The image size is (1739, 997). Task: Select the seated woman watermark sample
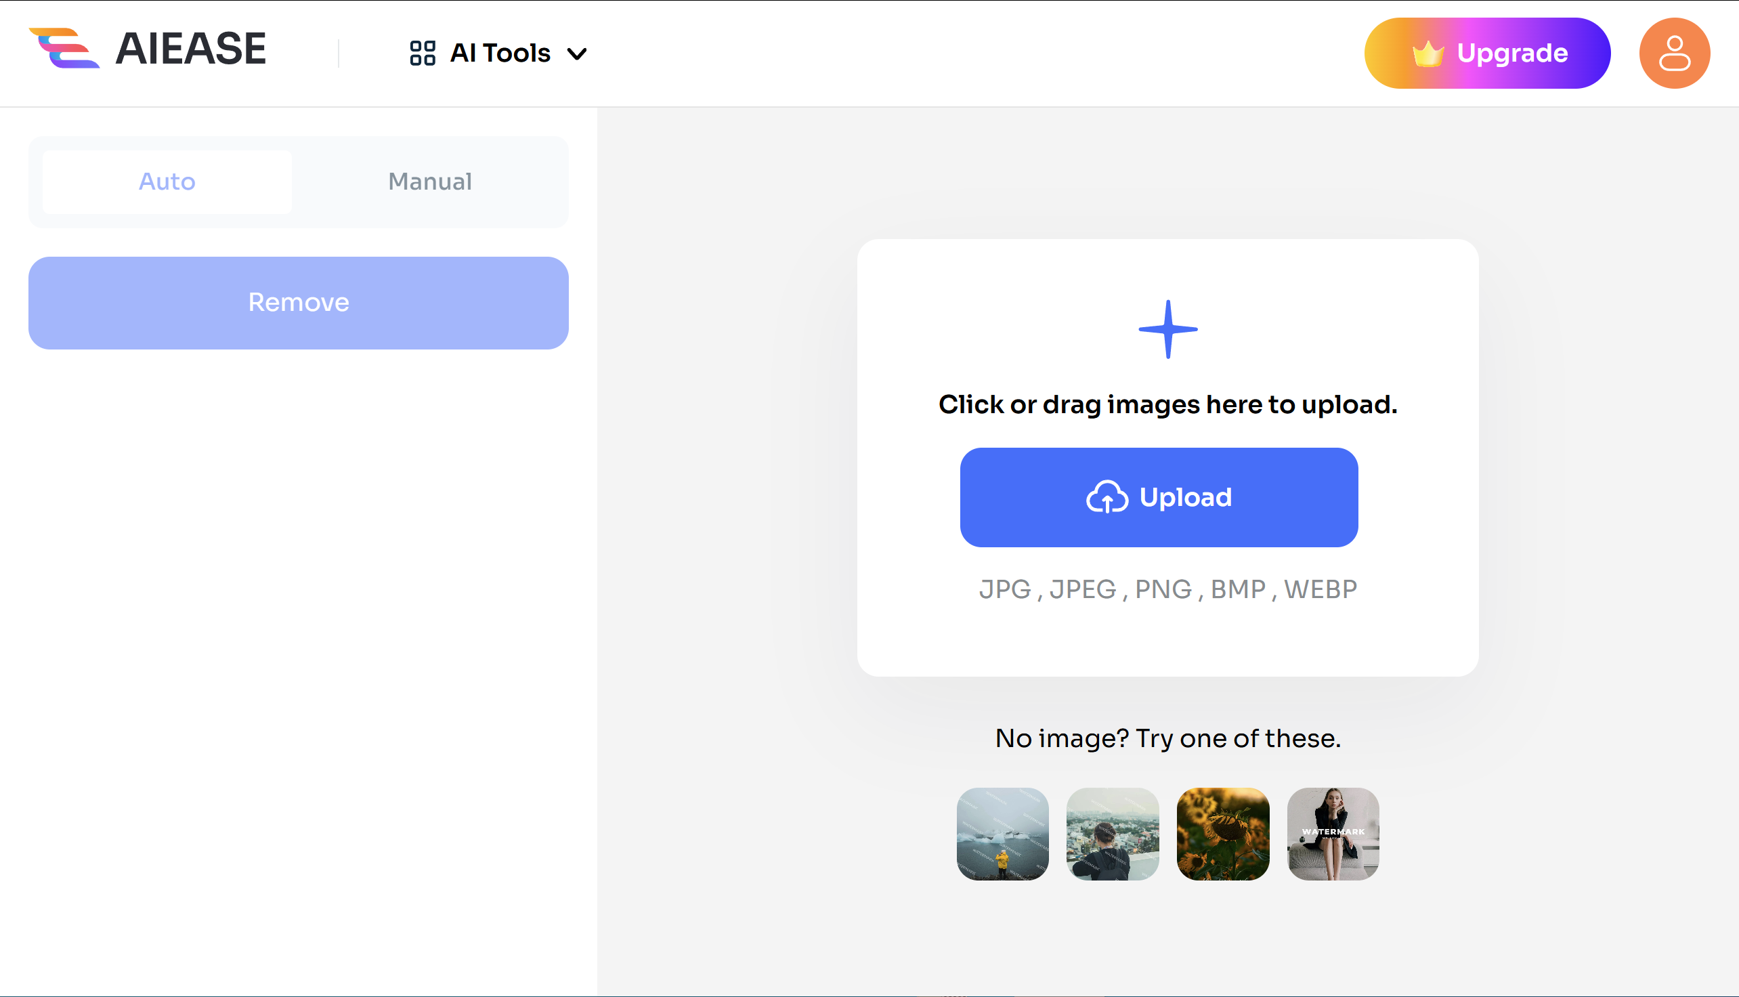[x=1333, y=834]
